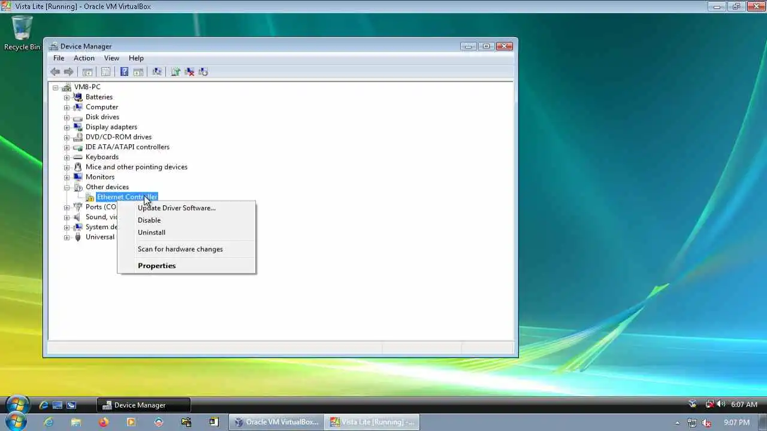Choose Update Driver Software from context menu
The height and width of the screenshot is (431, 767).
point(186,208)
